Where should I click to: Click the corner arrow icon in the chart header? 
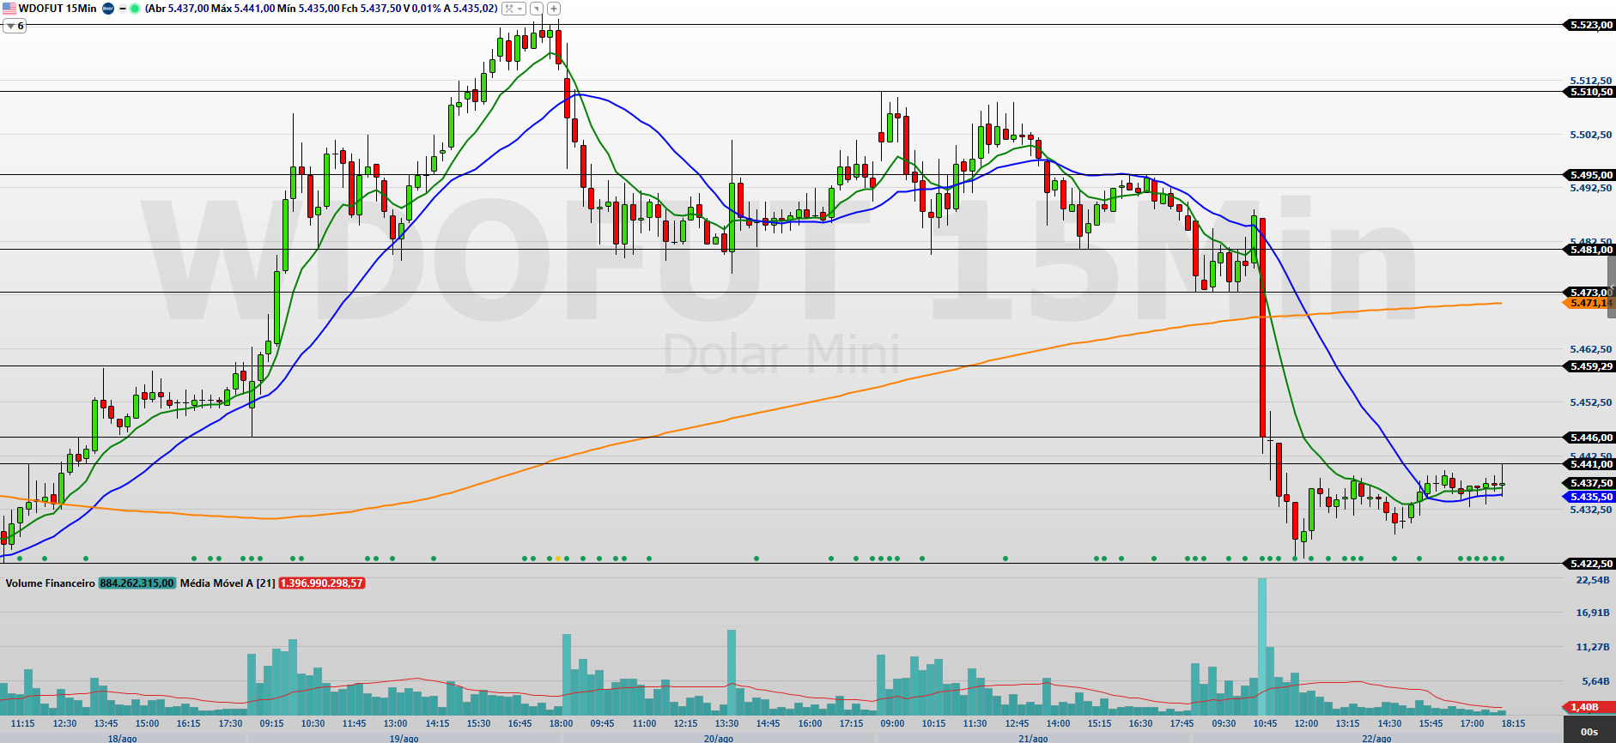[x=537, y=9]
